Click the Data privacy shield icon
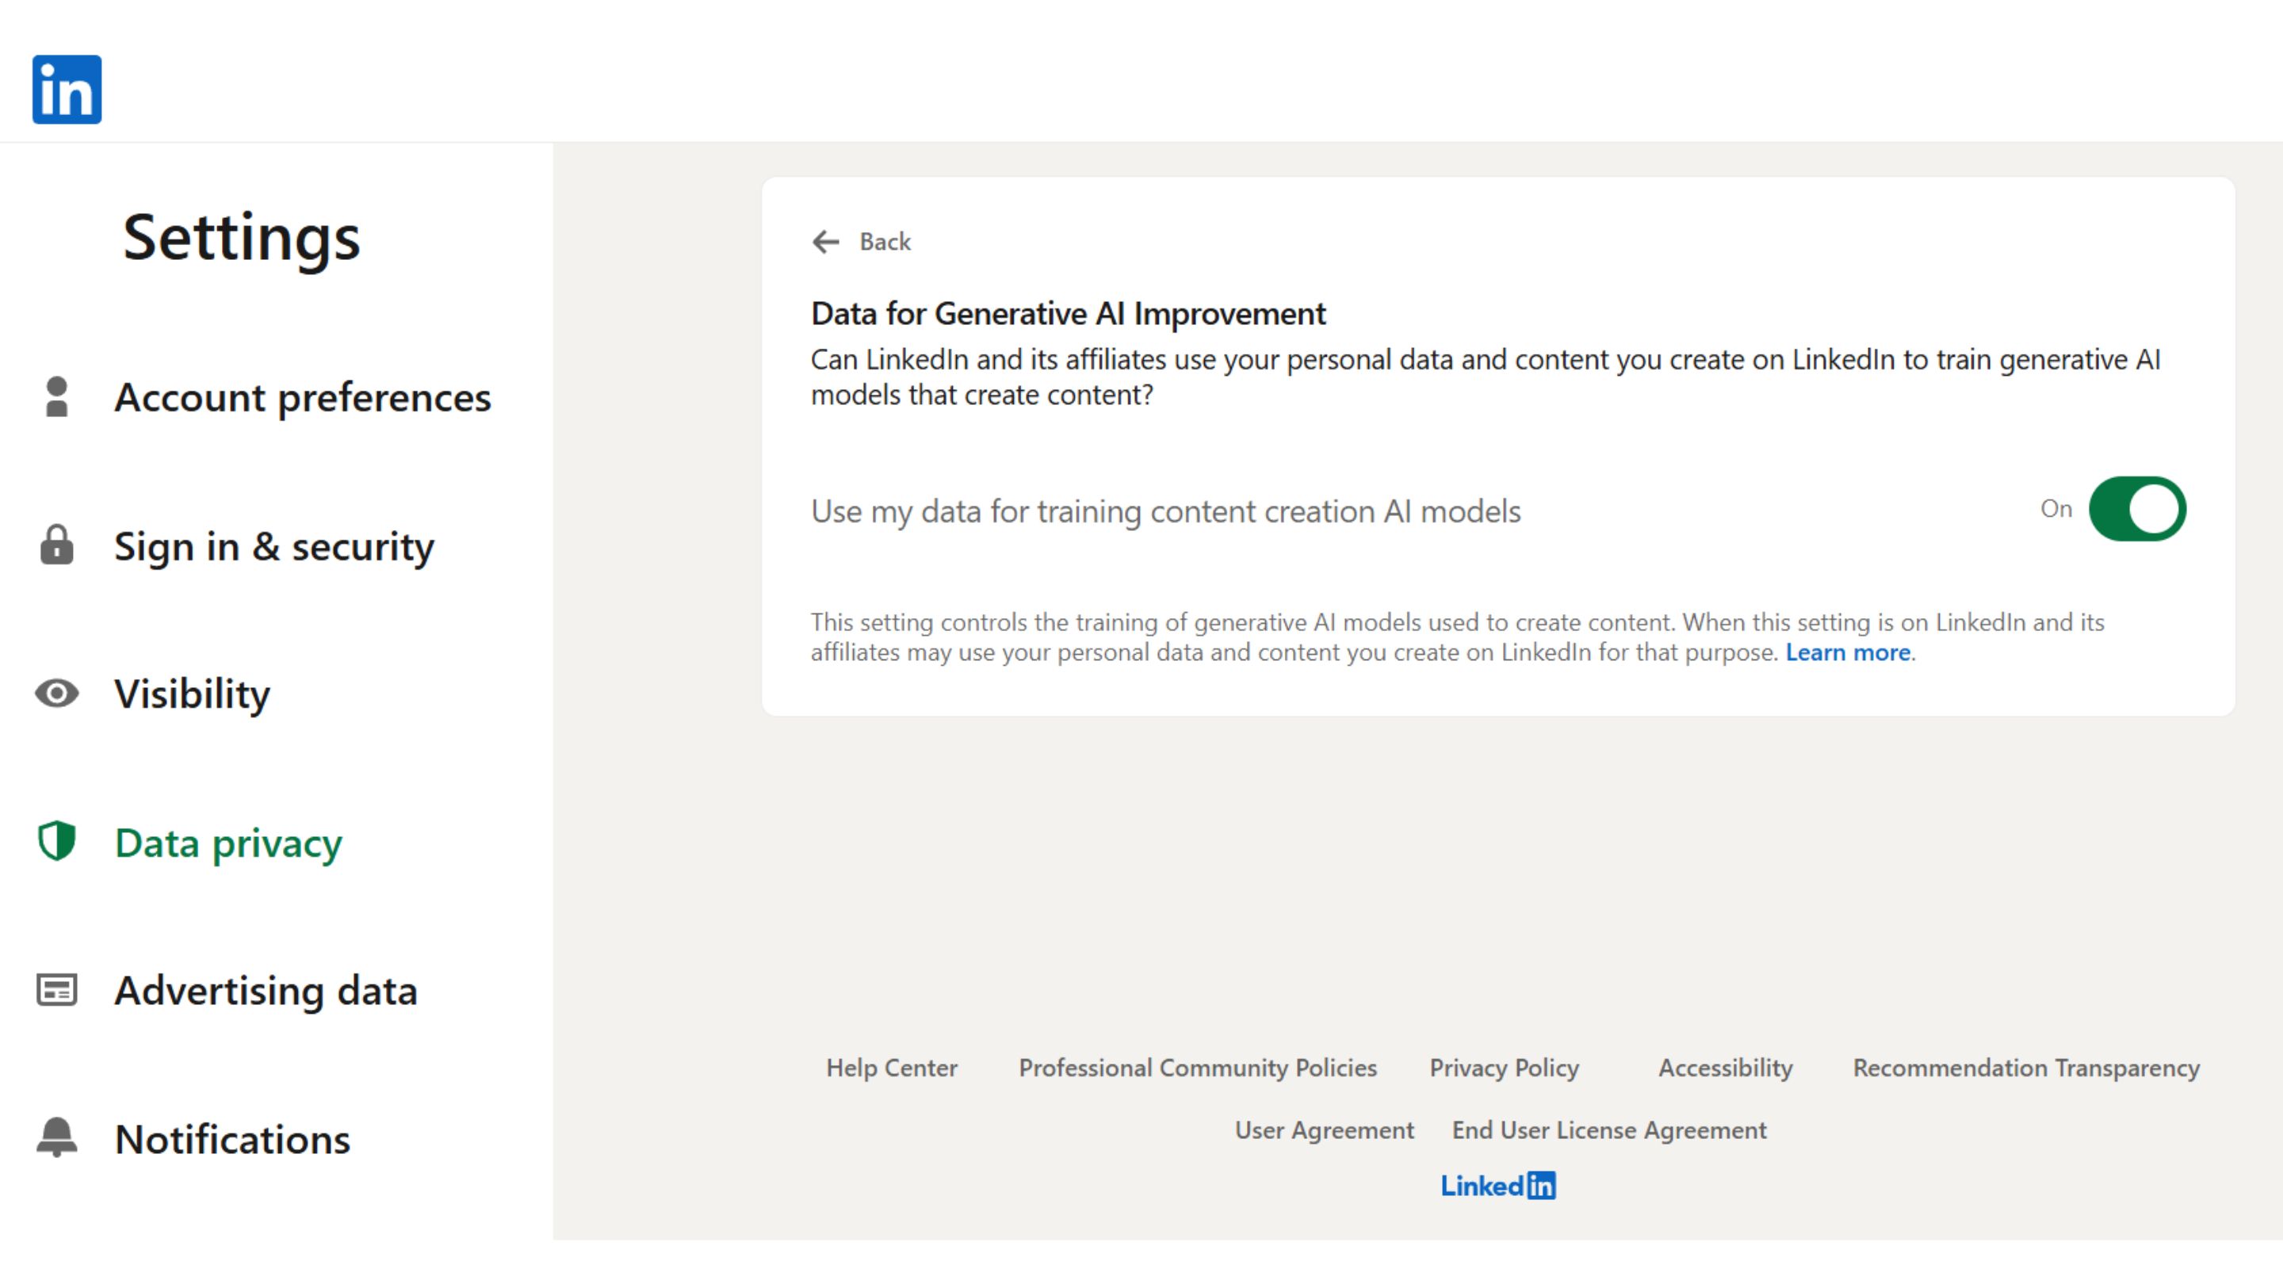Image resolution: width=2283 pixels, height=1284 pixels. tap(57, 841)
